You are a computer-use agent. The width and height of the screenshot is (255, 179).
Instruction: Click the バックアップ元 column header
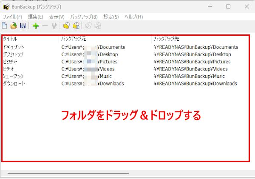(74, 39)
